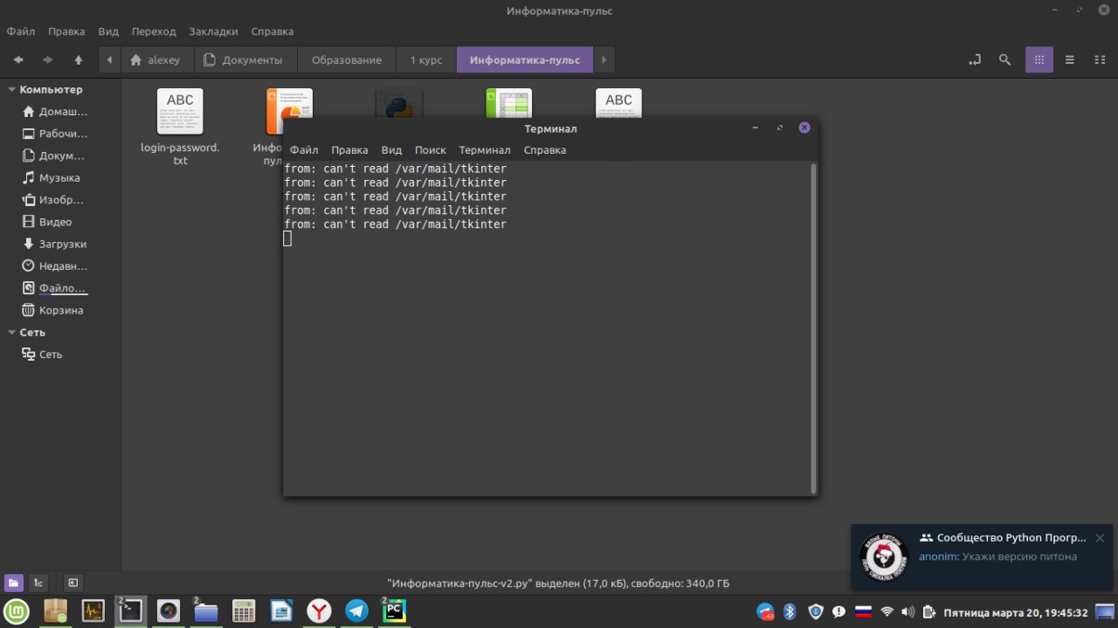Screen dimensions: 1118x628
Task: Show places sidebar button in status bar
Action: (x=14, y=583)
